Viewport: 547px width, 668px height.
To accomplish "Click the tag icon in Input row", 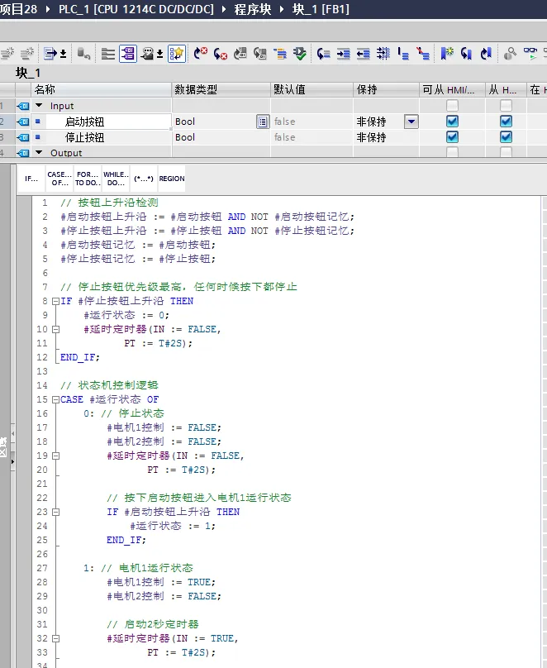I will [x=23, y=106].
